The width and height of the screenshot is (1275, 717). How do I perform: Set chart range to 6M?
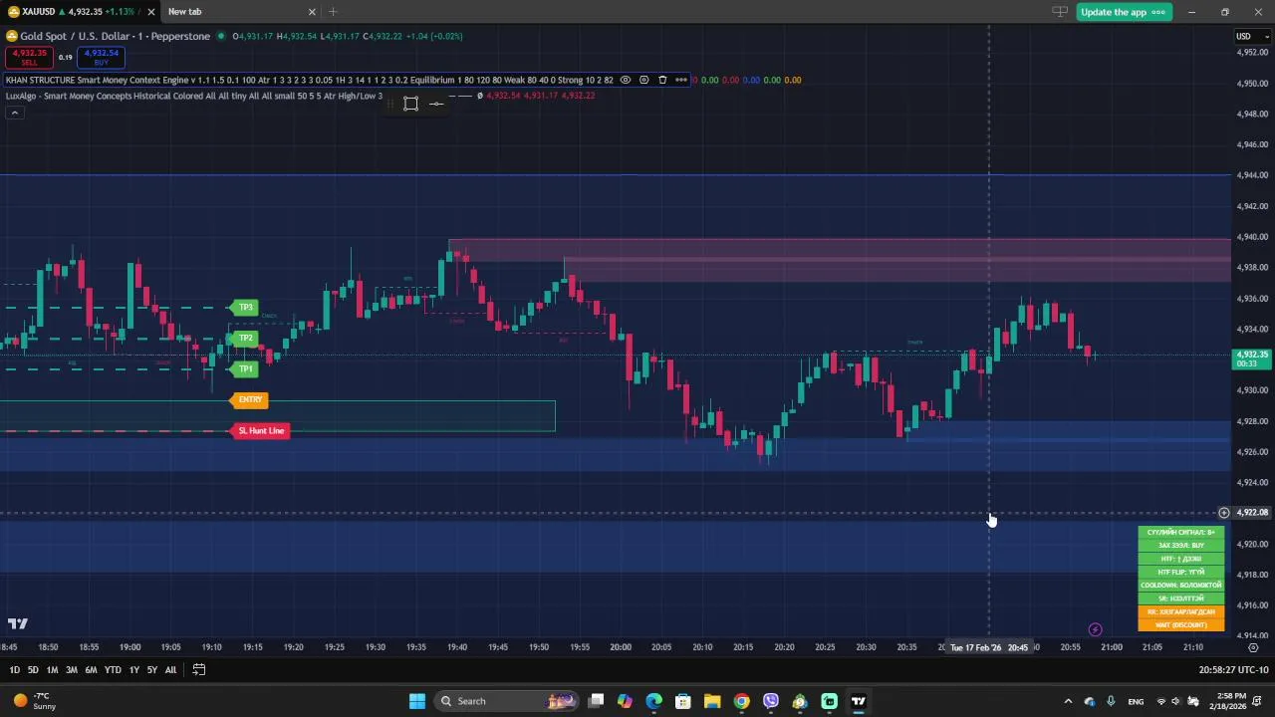click(x=91, y=670)
